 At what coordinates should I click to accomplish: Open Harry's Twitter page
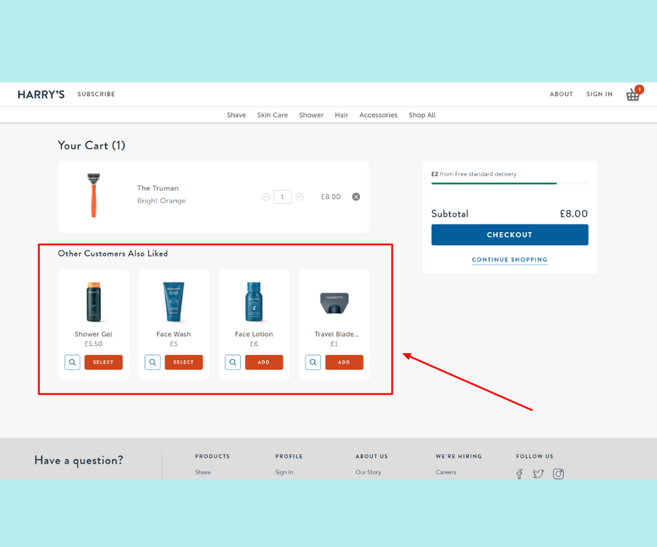538,474
